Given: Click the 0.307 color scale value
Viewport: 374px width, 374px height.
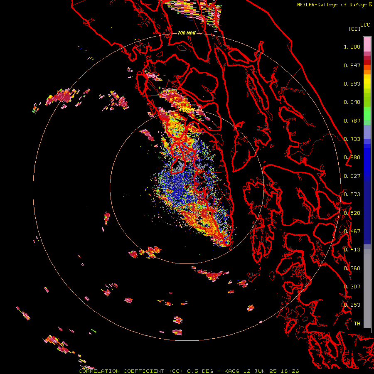Looking at the screenshot, I should pos(352,287).
